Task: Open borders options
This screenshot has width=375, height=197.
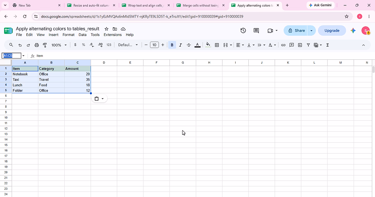Action: [217, 45]
